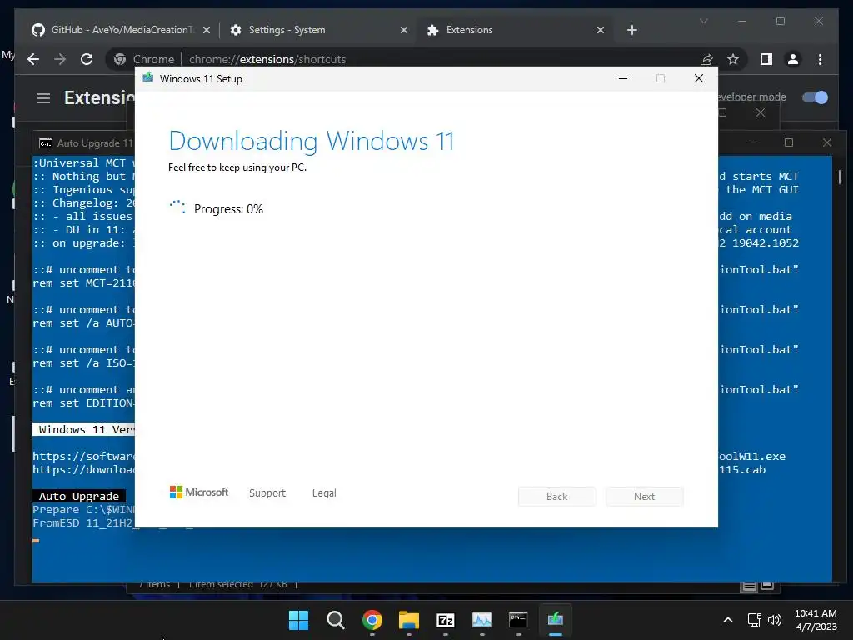The height and width of the screenshot is (640, 853).
Task: Maximize the Auto Upgrade console window
Action: pos(789,142)
